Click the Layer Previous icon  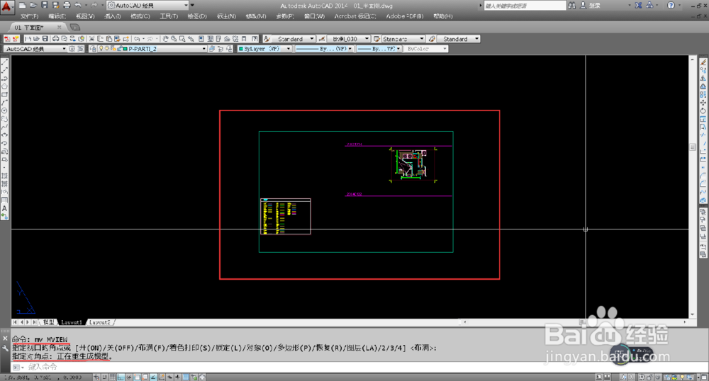[x=220, y=49]
